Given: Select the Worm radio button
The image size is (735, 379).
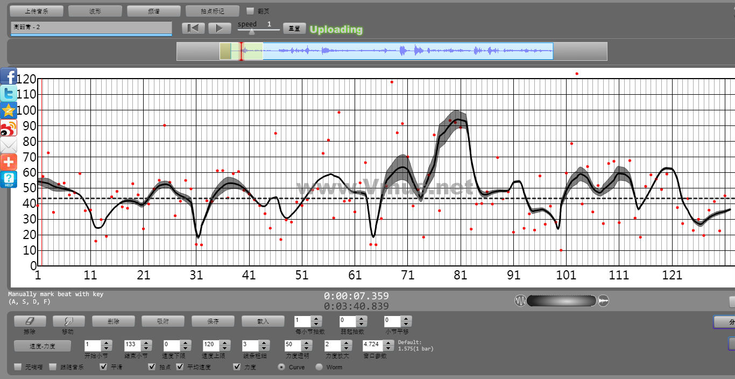Looking at the screenshot, I should tap(319, 367).
